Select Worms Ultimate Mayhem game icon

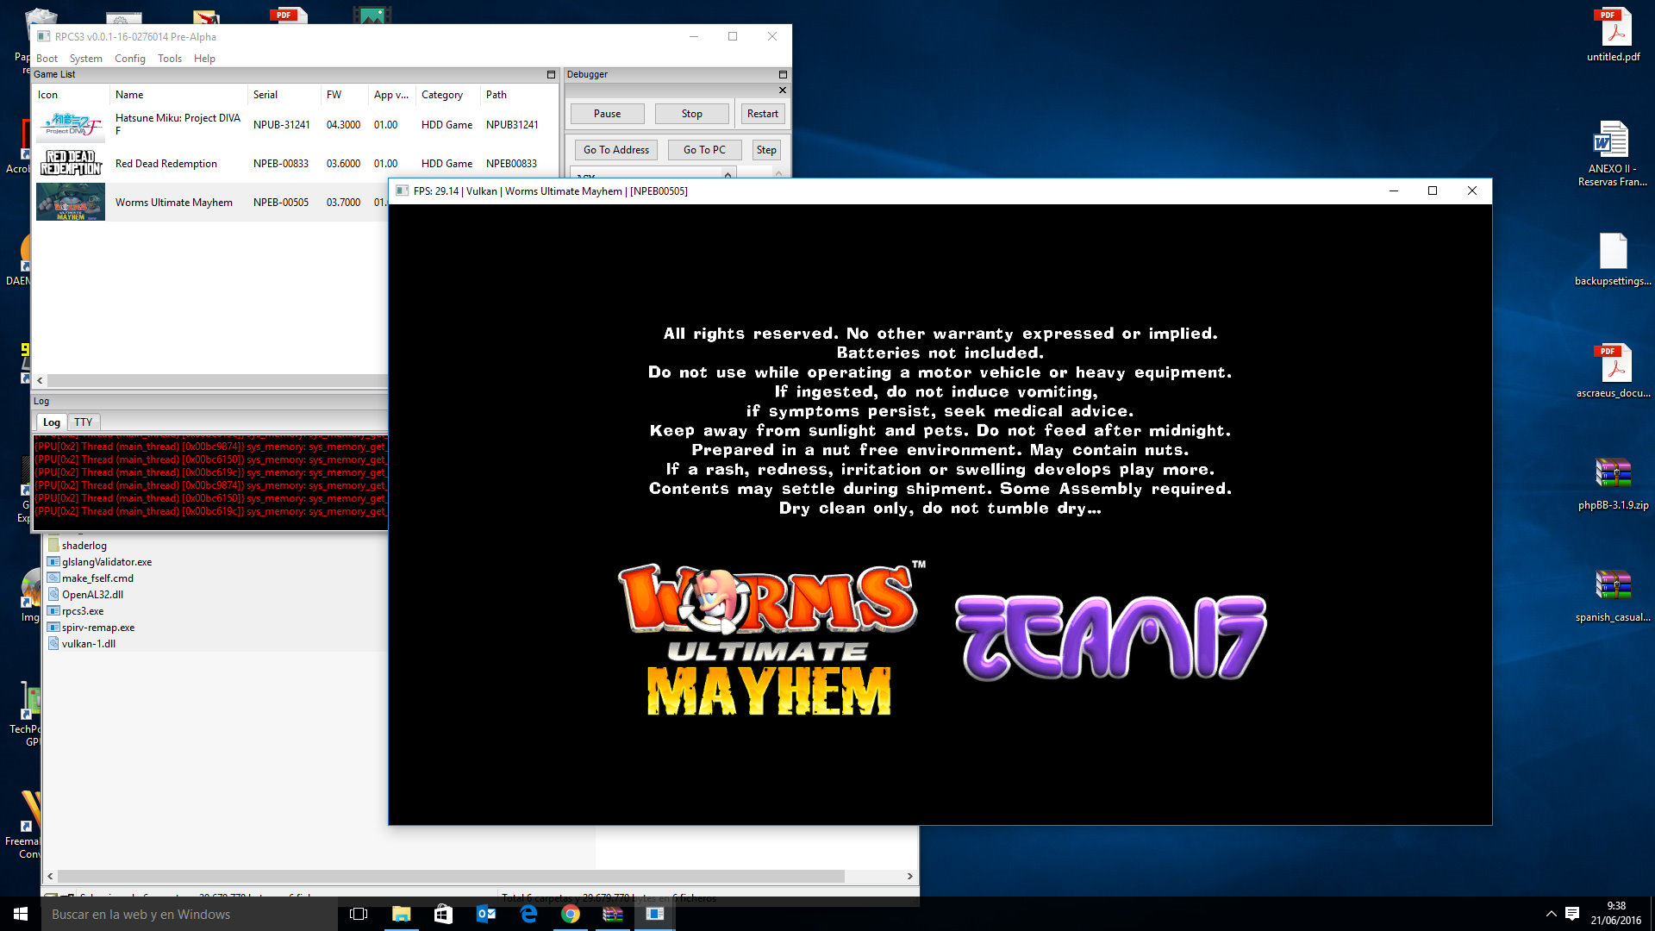click(71, 203)
